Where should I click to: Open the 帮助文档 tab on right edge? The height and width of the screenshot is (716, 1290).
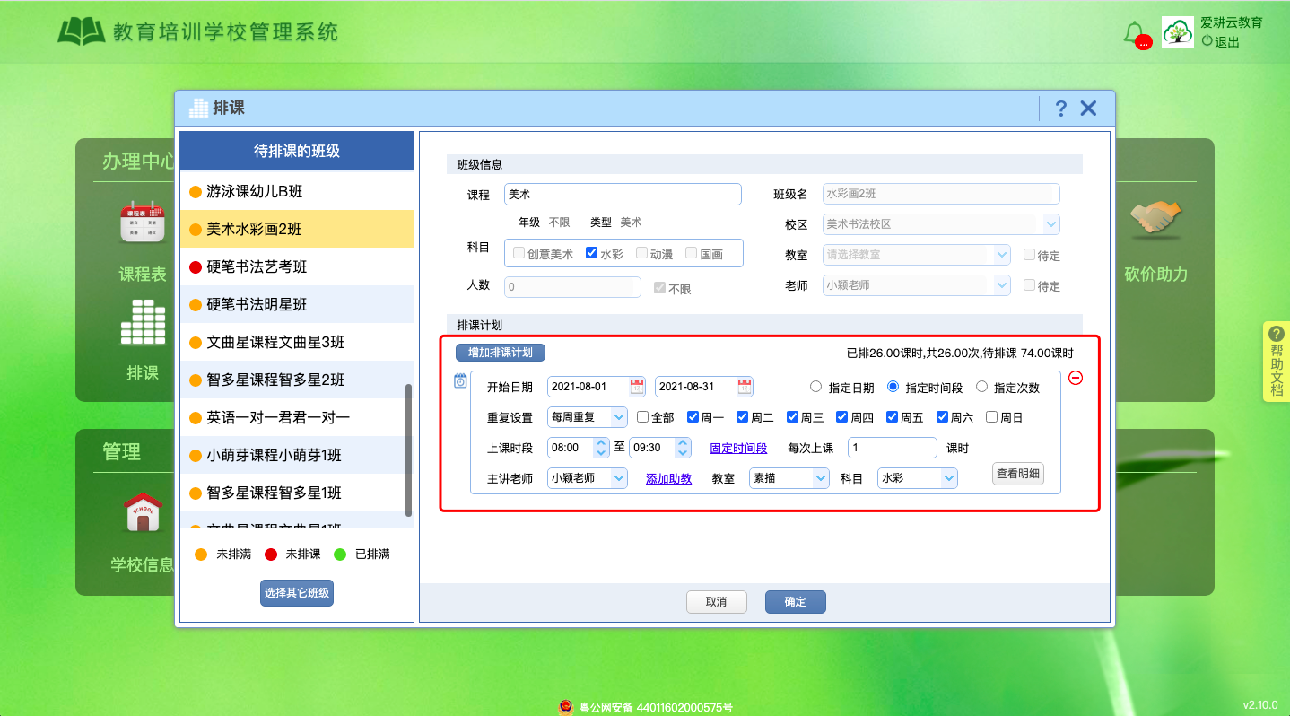(1275, 362)
